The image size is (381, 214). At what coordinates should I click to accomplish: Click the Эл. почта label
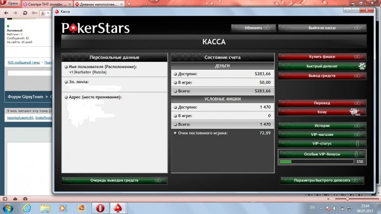click(78, 82)
